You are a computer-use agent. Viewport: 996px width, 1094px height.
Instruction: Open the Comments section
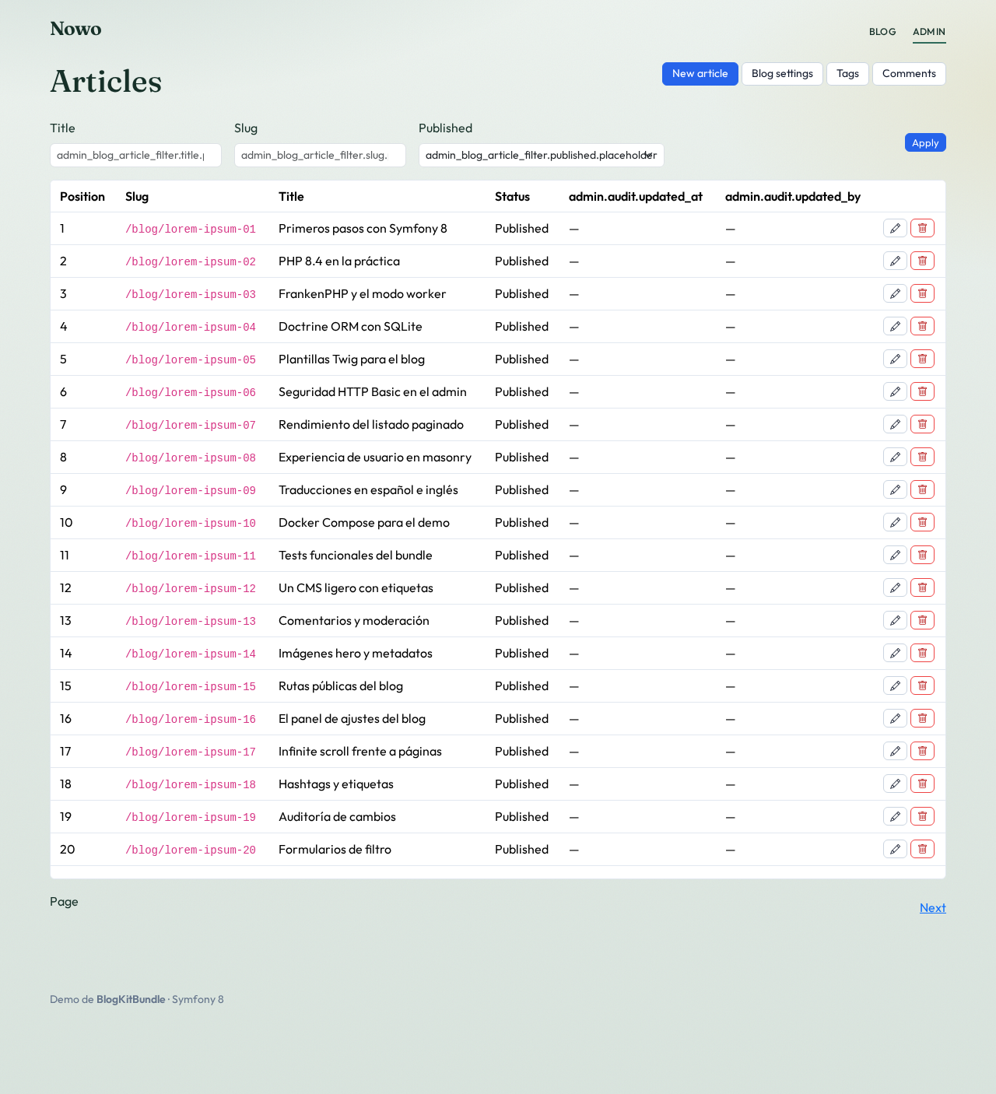(x=909, y=74)
